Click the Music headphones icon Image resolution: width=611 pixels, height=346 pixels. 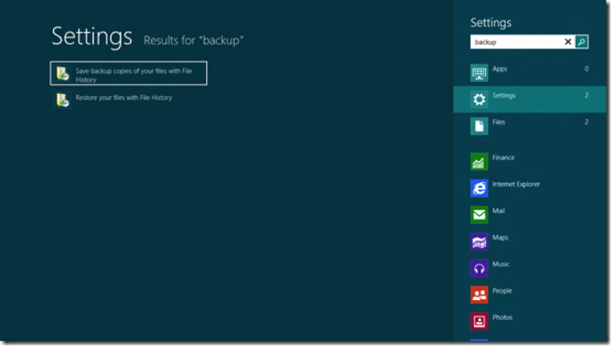pos(479,268)
